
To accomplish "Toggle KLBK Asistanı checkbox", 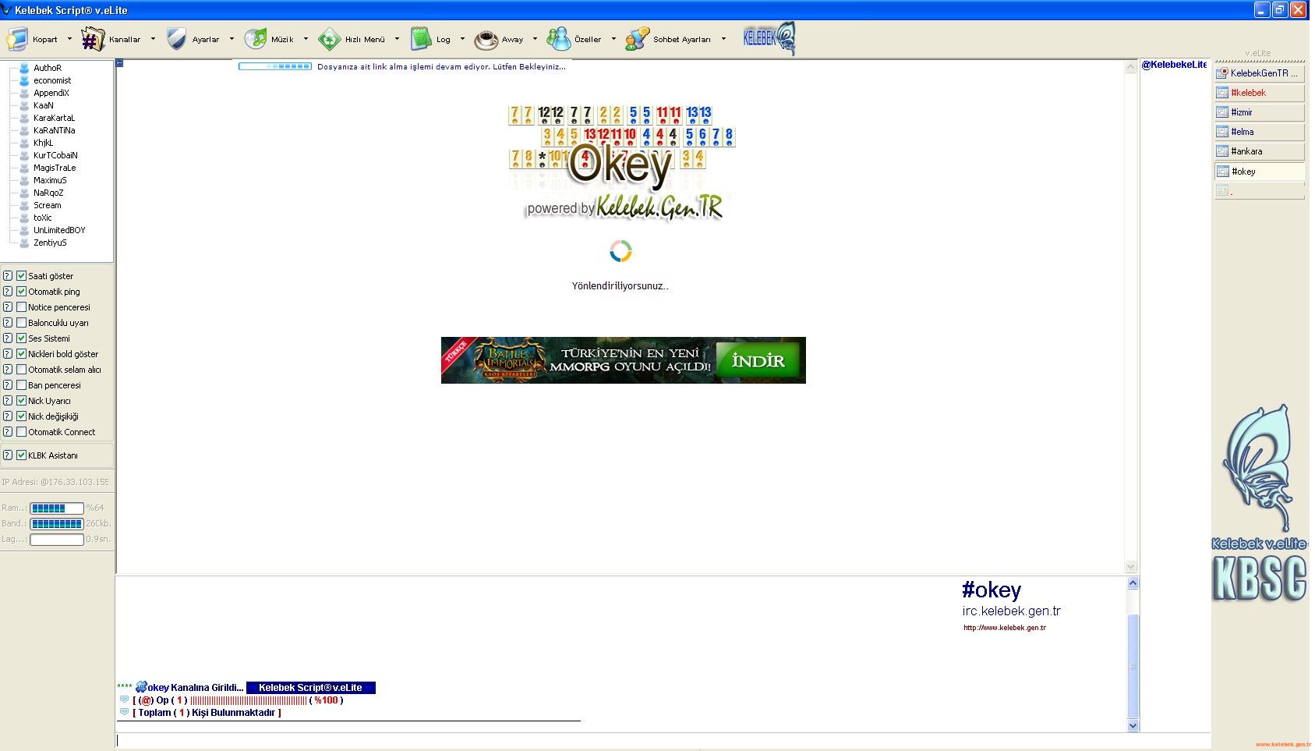I will click(22, 455).
